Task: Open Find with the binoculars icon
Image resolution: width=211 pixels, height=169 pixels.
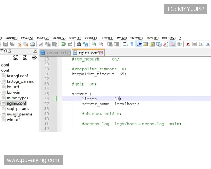Action: 79,44
